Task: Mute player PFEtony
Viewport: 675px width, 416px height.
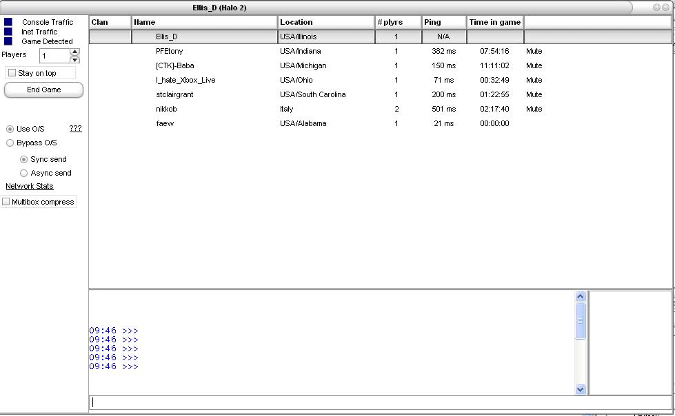Action: 534,51
